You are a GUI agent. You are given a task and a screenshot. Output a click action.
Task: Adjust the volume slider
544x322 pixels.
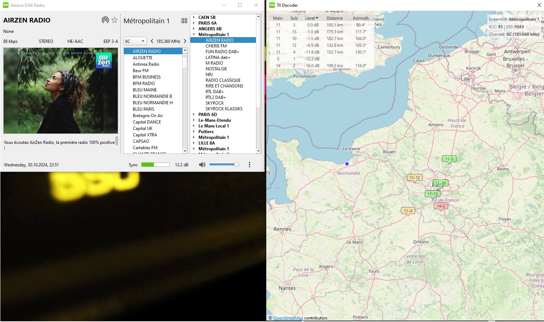coord(224,165)
